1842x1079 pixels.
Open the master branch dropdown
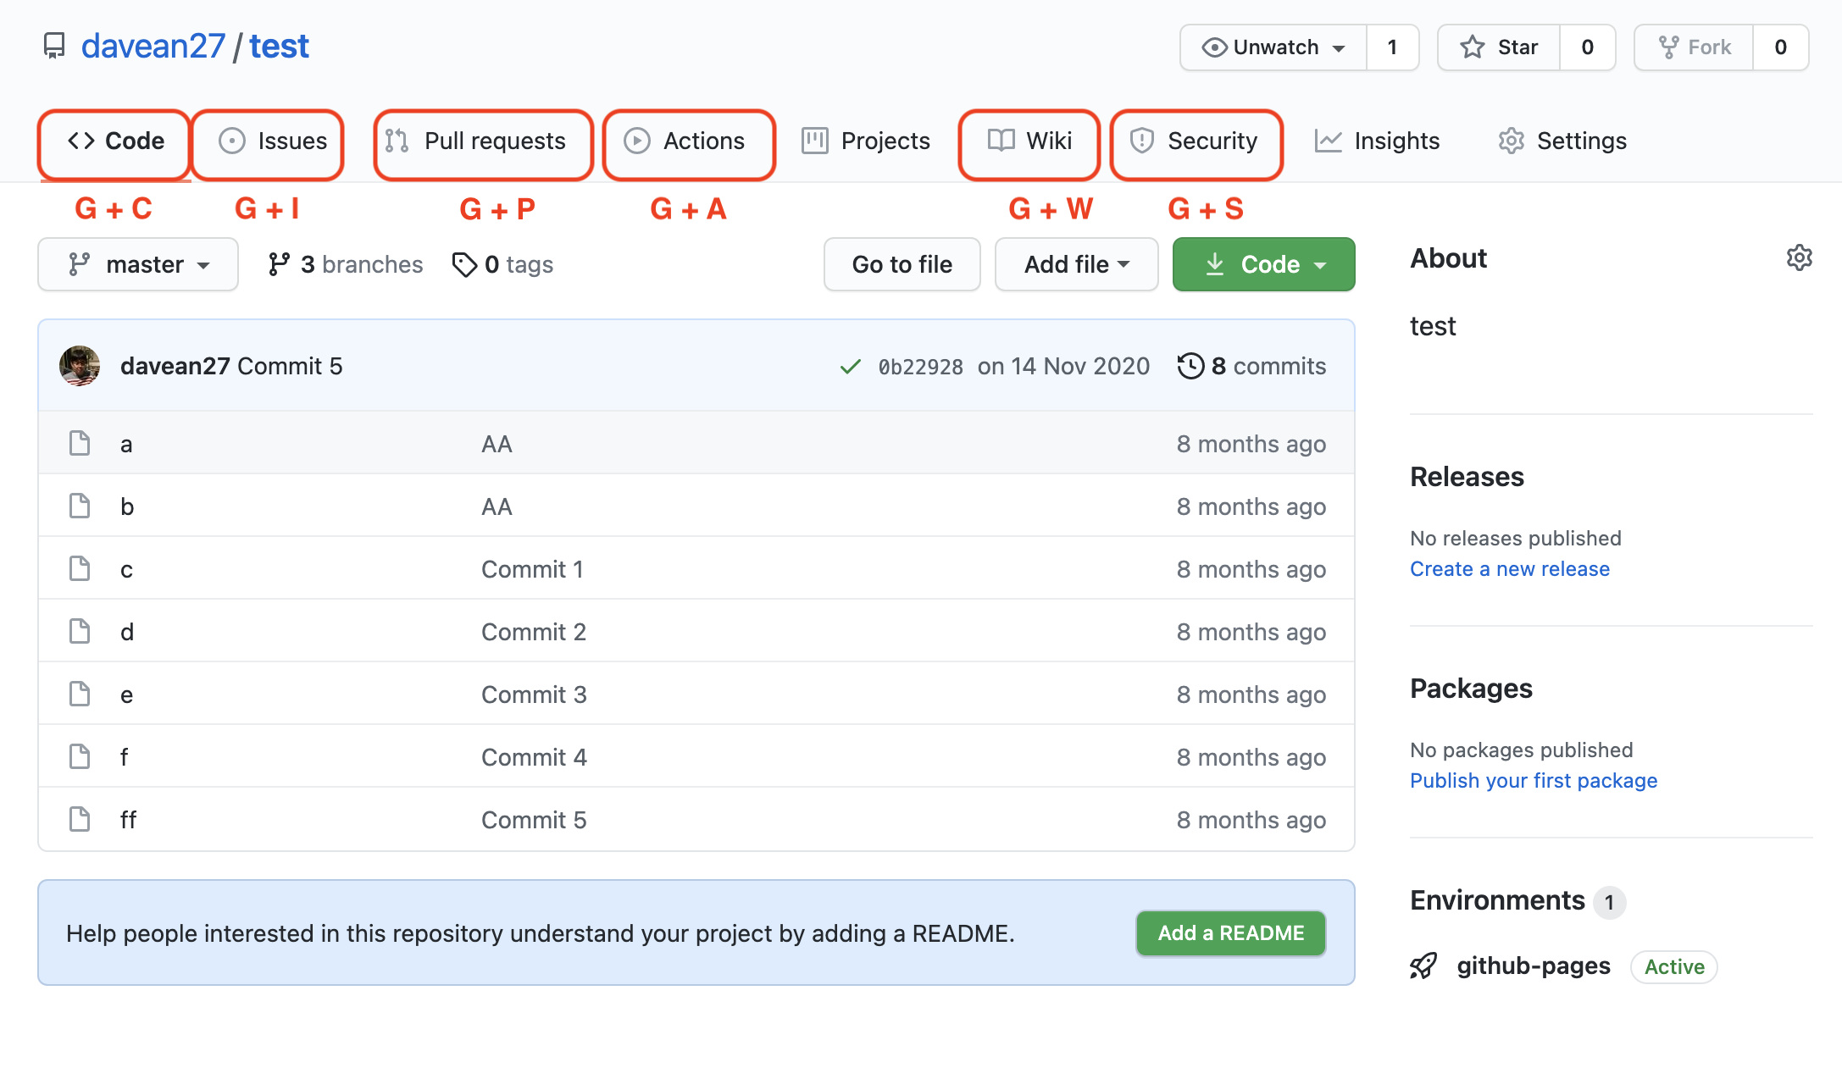coord(138,264)
